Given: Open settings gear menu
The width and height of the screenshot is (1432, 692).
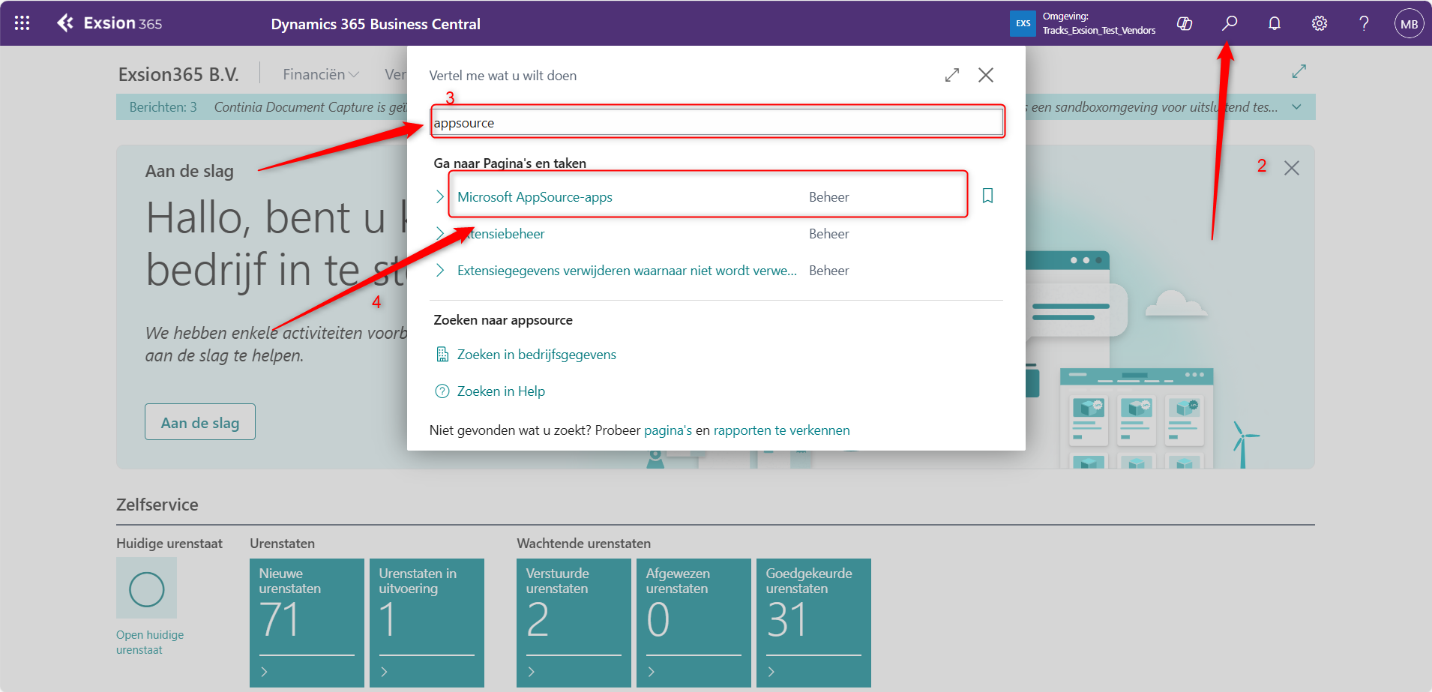Looking at the screenshot, I should coord(1320,23).
